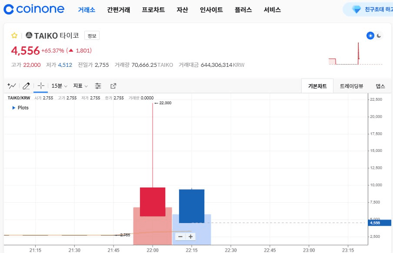Select the pencil drawing tool
This screenshot has width=393, height=253.
click(26, 86)
